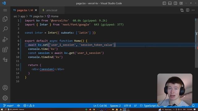Open changes compare icon in editor toolbar

[x=182, y=10]
